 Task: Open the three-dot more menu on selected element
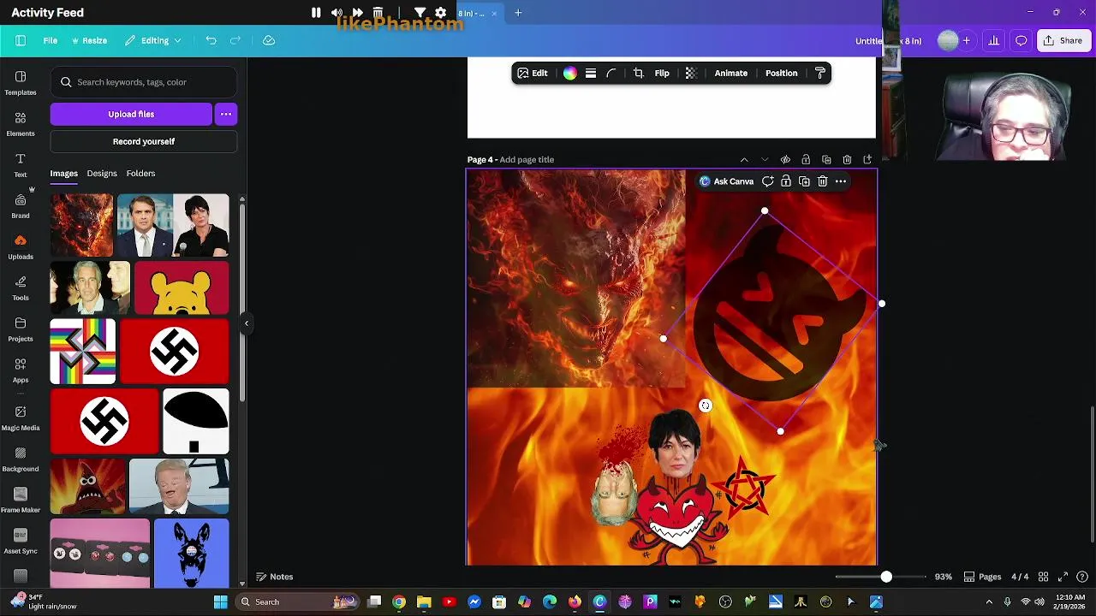coord(841,181)
